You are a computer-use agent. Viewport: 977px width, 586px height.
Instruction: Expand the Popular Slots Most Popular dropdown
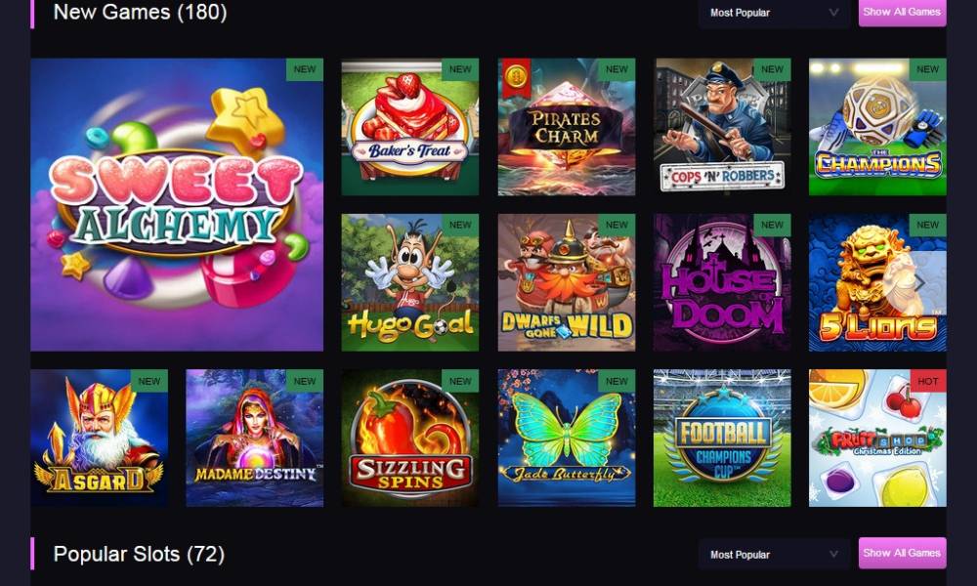coord(774,554)
